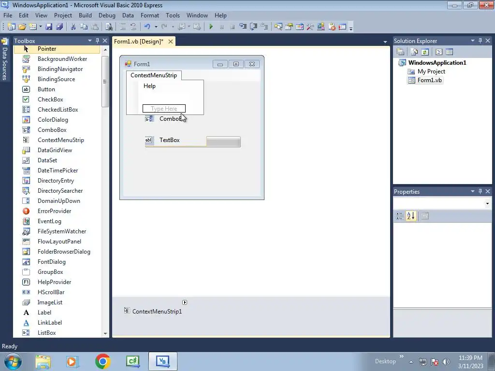495x371 pixels.
Task: Click speaker volume tray icon
Action: (x=446, y=362)
